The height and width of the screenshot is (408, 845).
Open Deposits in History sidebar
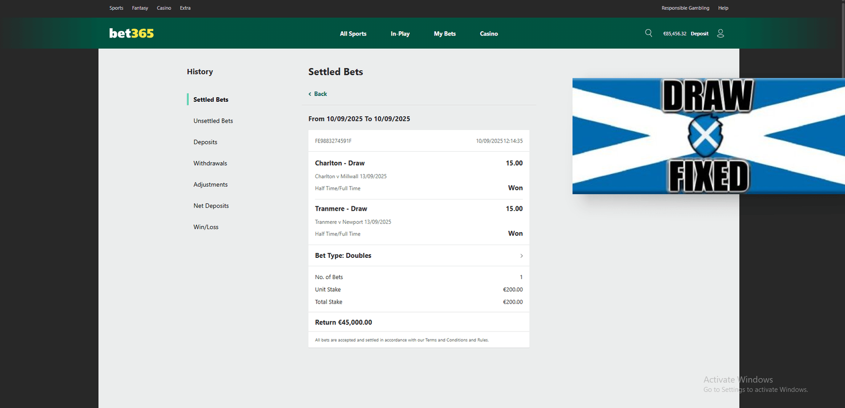point(205,142)
